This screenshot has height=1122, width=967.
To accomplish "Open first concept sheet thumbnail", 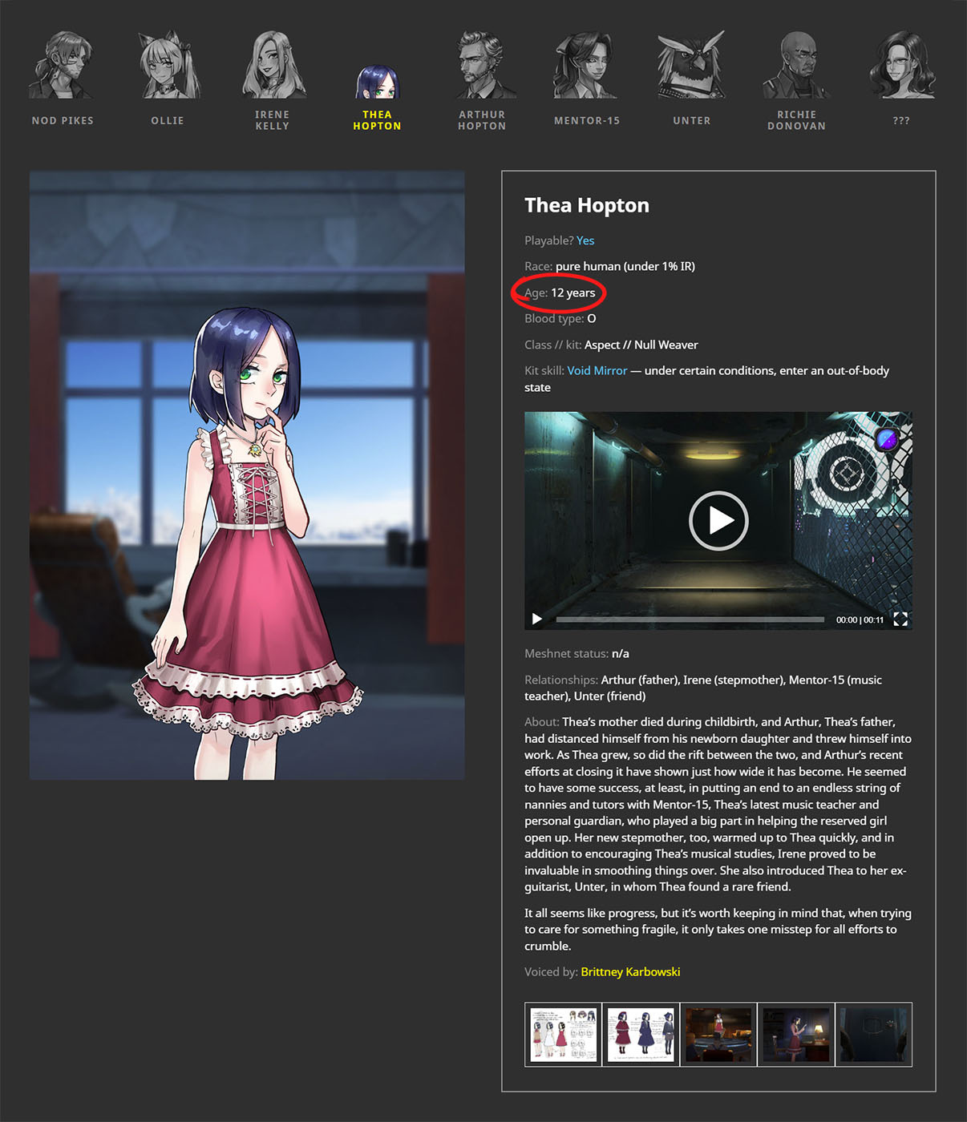I will 563,1035.
